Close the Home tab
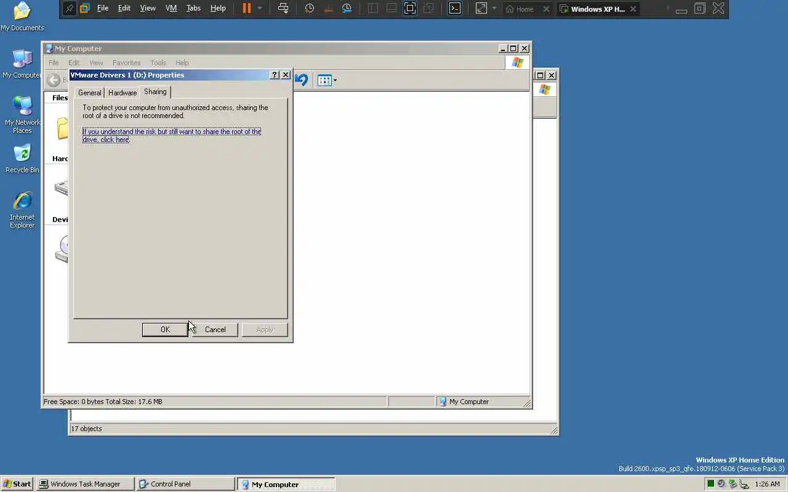This screenshot has width=788, height=492. (x=546, y=9)
